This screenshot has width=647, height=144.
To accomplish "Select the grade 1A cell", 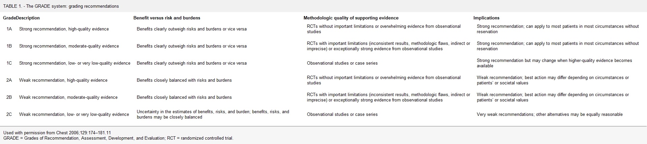I will (9, 29).
